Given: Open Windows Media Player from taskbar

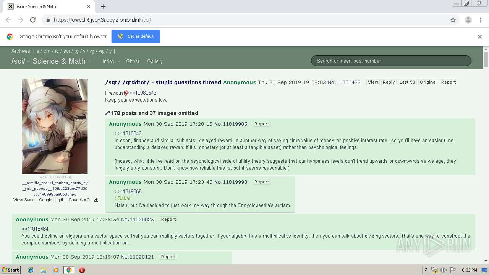Looking at the screenshot, I should pyautogui.click(x=56, y=270).
